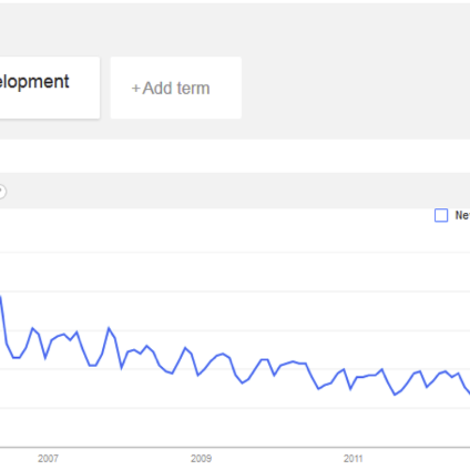470x470 pixels.
Task: Click the plus sign beside Add term
Action: (x=136, y=88)
